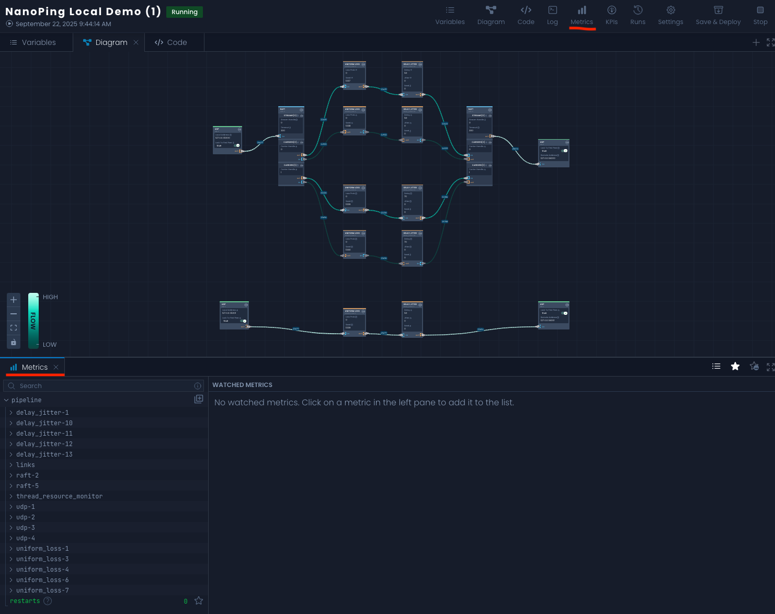The image size is (775, 614).
Task: Expand the thread_resource_monitor metrics group
Action: point(11,496)
